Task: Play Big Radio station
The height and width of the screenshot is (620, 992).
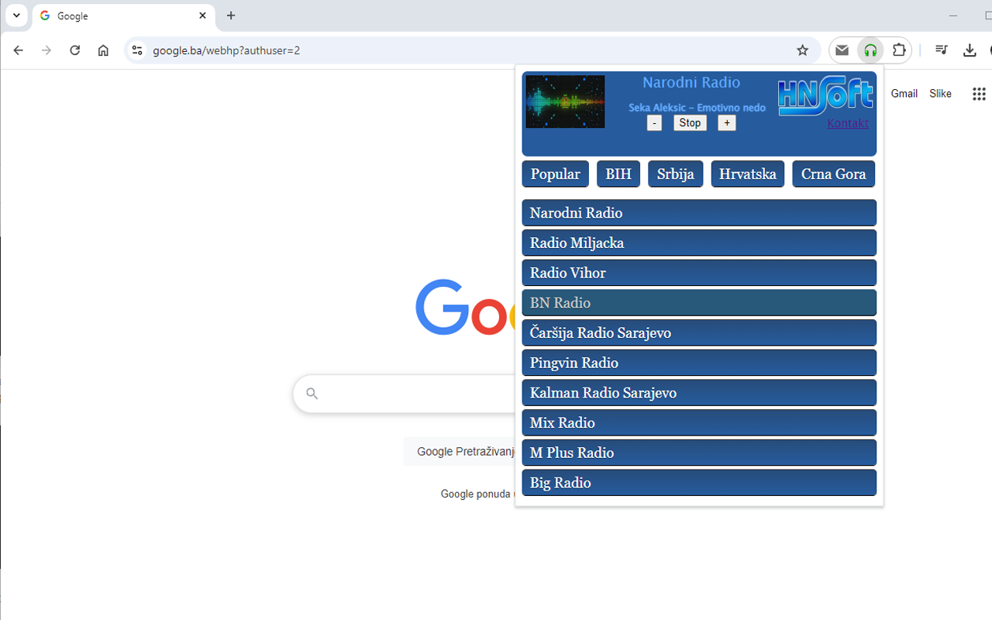Action: coord(699,483)
